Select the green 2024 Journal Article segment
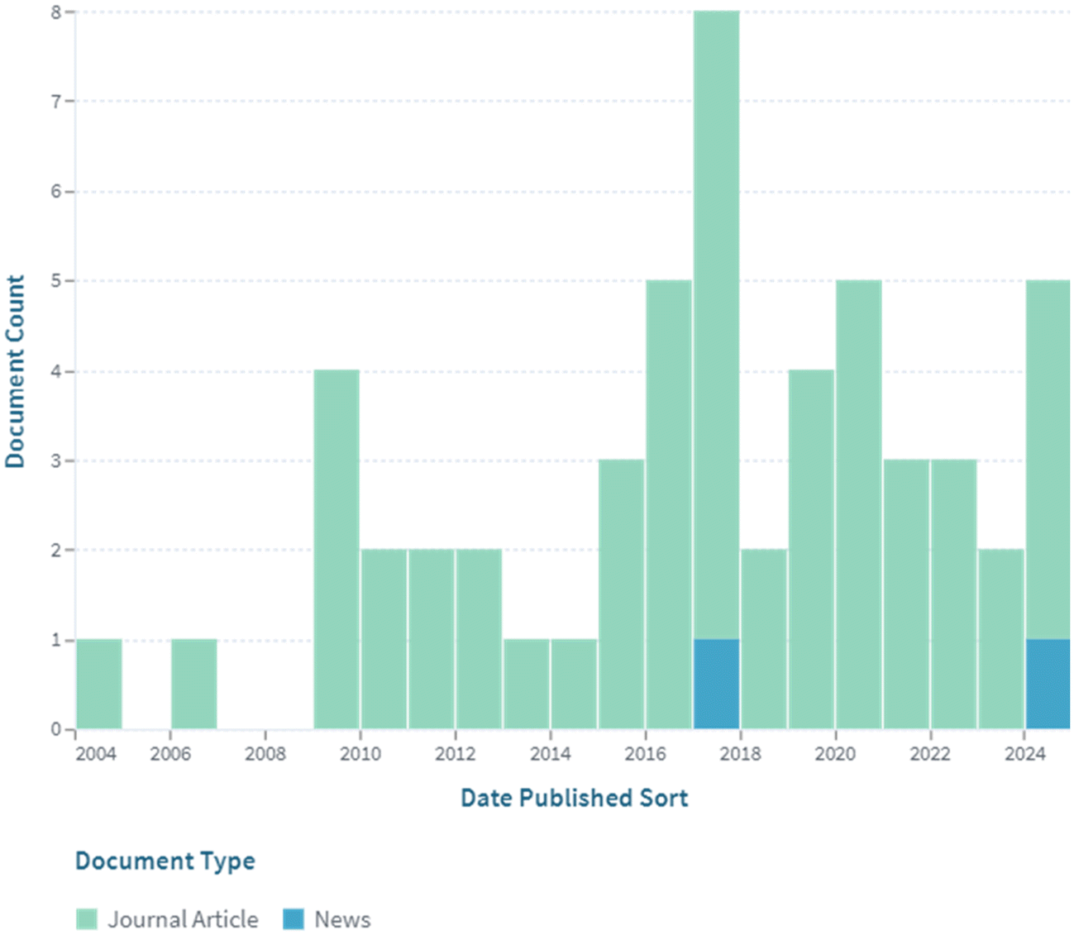 (x=1048, y=460)
